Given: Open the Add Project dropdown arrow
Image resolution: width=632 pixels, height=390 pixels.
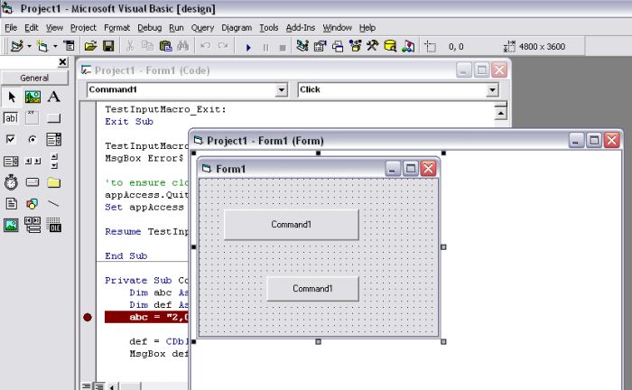Looking at the screenshot, I should point(29,46).
